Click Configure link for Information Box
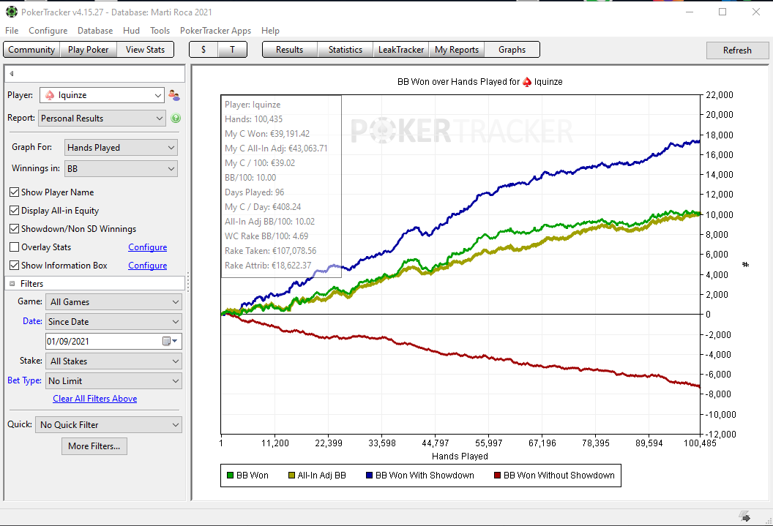This screenshot has height=526, width=773. point(147,266)
